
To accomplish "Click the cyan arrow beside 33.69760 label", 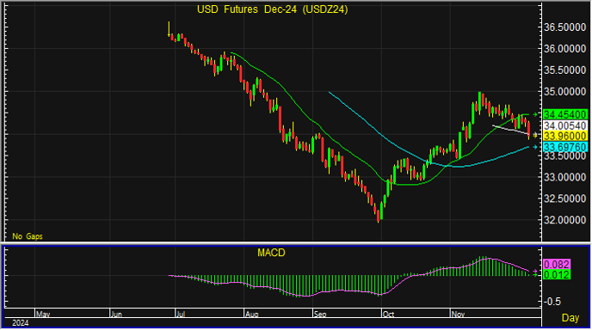I will coord(535,147).
